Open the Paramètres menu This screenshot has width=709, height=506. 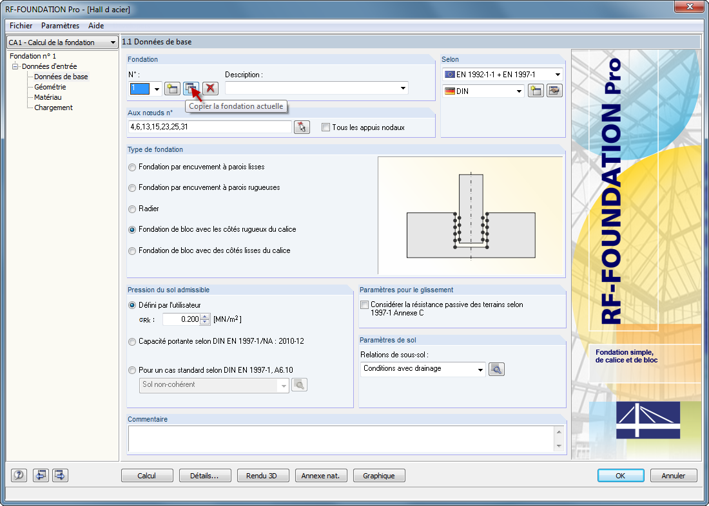60,26
